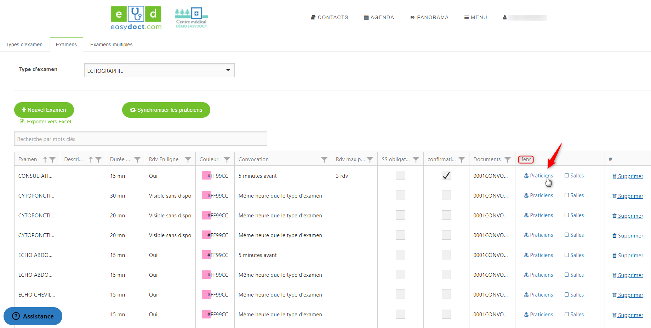This screenshot has height=328, width=651.
Task: Click the Recherche par mots clés field
Action: [141, 139]
